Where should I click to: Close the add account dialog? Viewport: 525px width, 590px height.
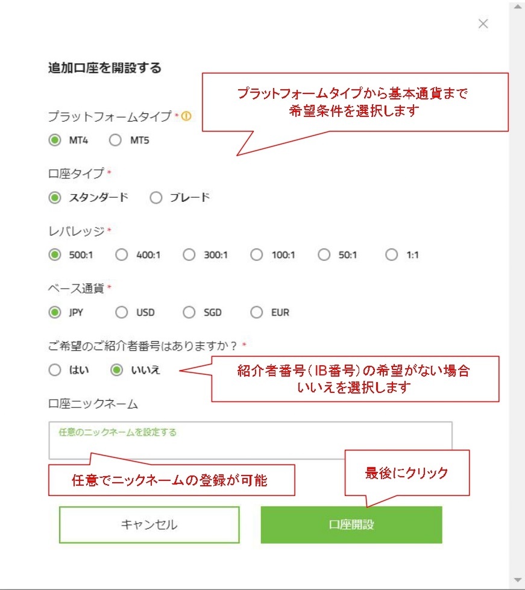[x=483, y=24]
